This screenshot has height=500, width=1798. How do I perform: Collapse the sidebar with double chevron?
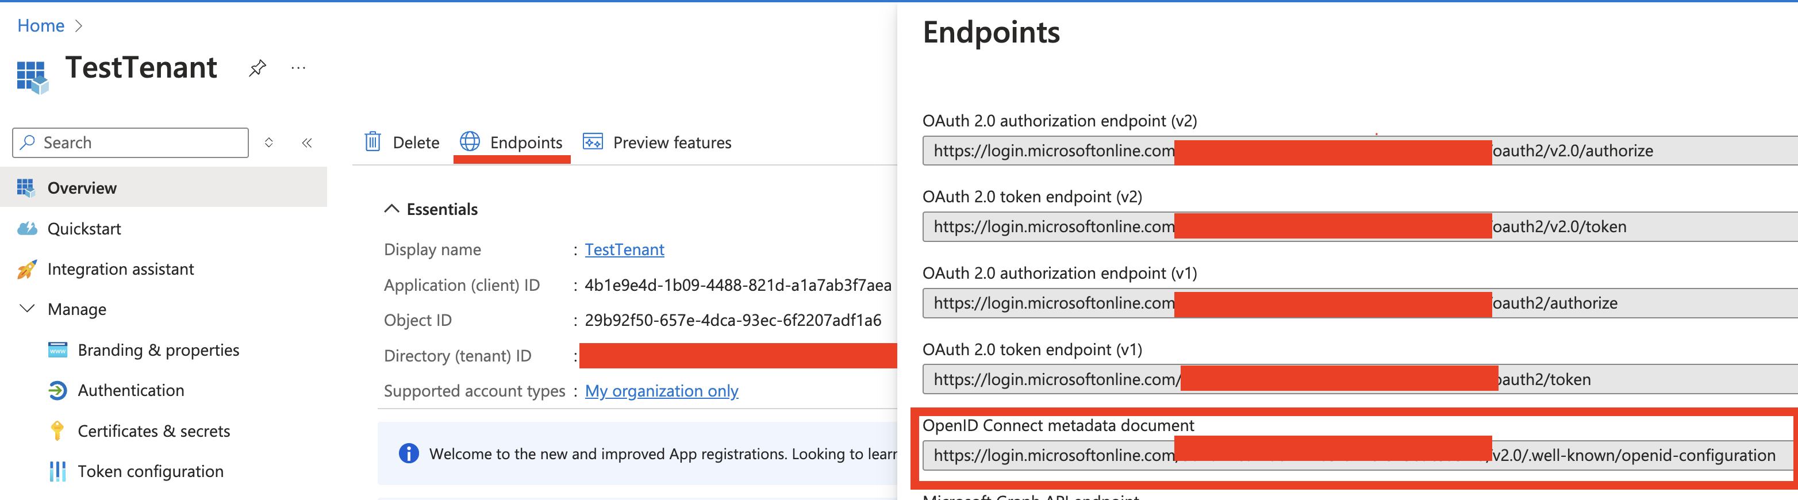click(x=306, y=143)
